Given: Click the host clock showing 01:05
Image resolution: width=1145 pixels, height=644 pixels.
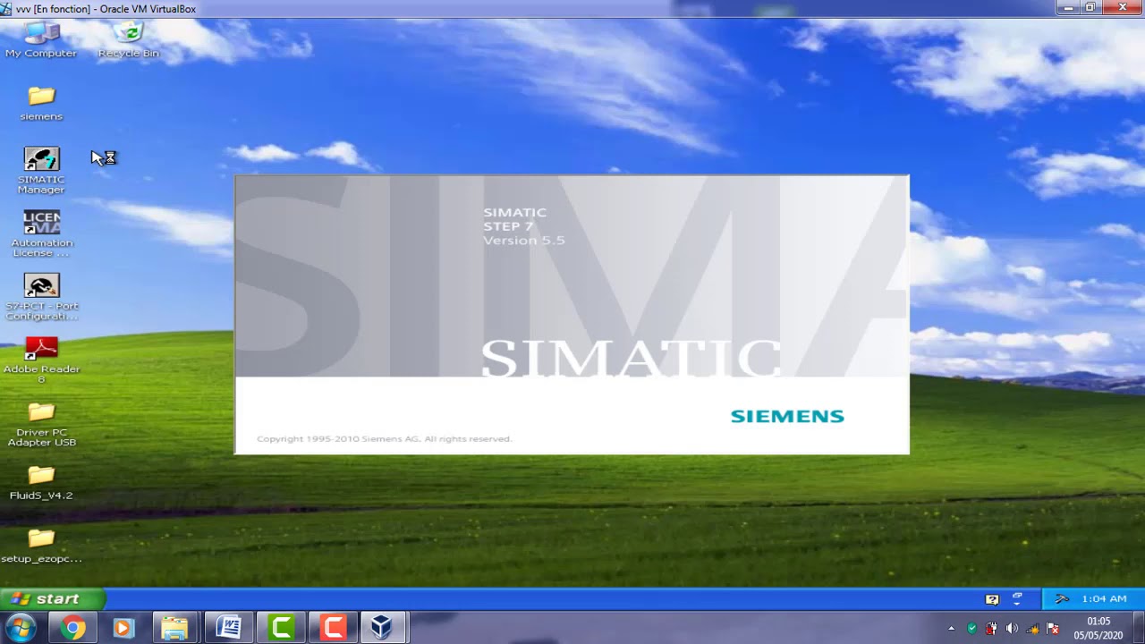Looking at the screenshot, I should (1098, 628).
